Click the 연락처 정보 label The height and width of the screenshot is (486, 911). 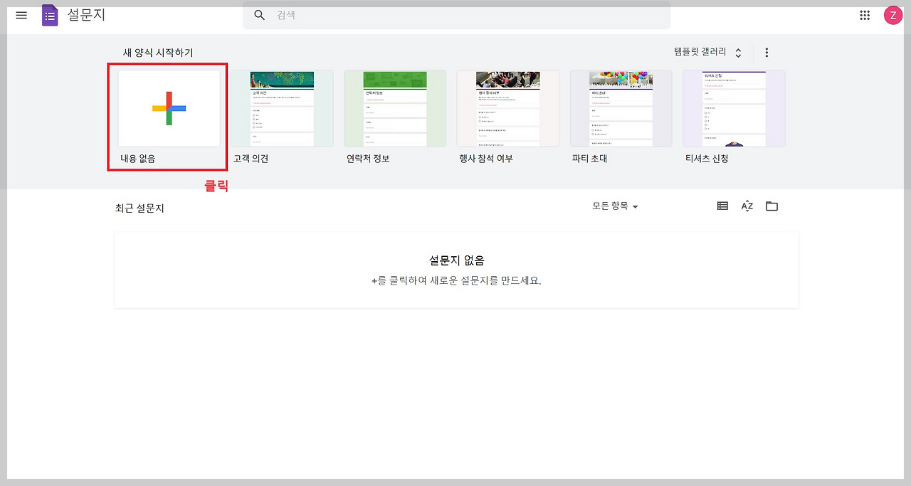click(x=368, y=159)
